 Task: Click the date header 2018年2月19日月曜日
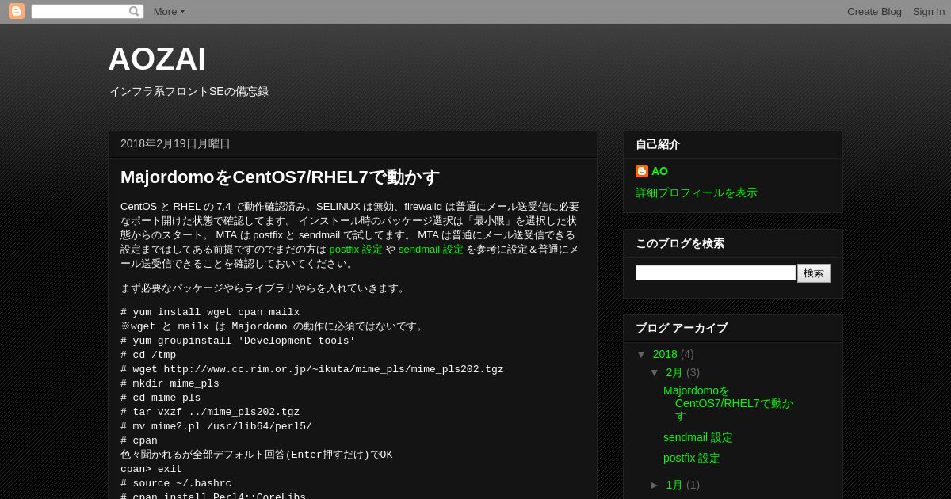175,143
